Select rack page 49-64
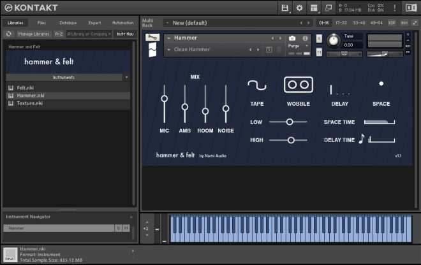421x265 pixels. (376, 23)
